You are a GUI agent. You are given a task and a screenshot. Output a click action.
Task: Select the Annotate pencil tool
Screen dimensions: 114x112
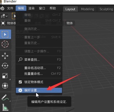point(5,97)
